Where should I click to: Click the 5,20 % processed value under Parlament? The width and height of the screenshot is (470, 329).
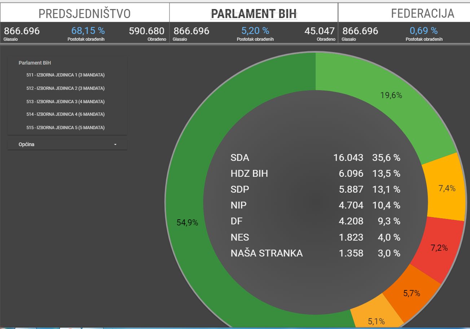point(255,31)
